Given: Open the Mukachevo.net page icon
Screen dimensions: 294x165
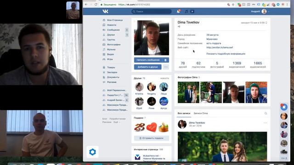Looking at the screenshot, I should [138, 157].
